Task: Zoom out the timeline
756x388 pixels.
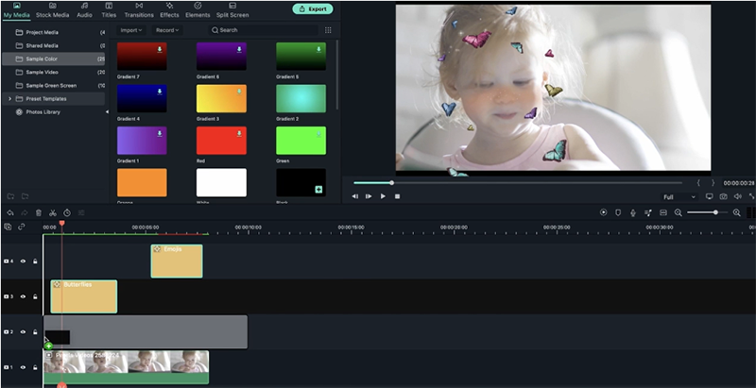Action: [x=679, y=212]
